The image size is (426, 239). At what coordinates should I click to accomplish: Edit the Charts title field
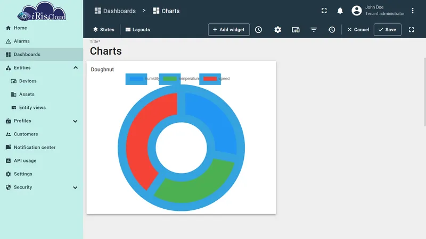click(106, 51)
